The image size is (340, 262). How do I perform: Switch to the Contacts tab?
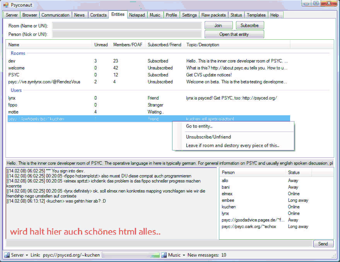tap(98, 15)
